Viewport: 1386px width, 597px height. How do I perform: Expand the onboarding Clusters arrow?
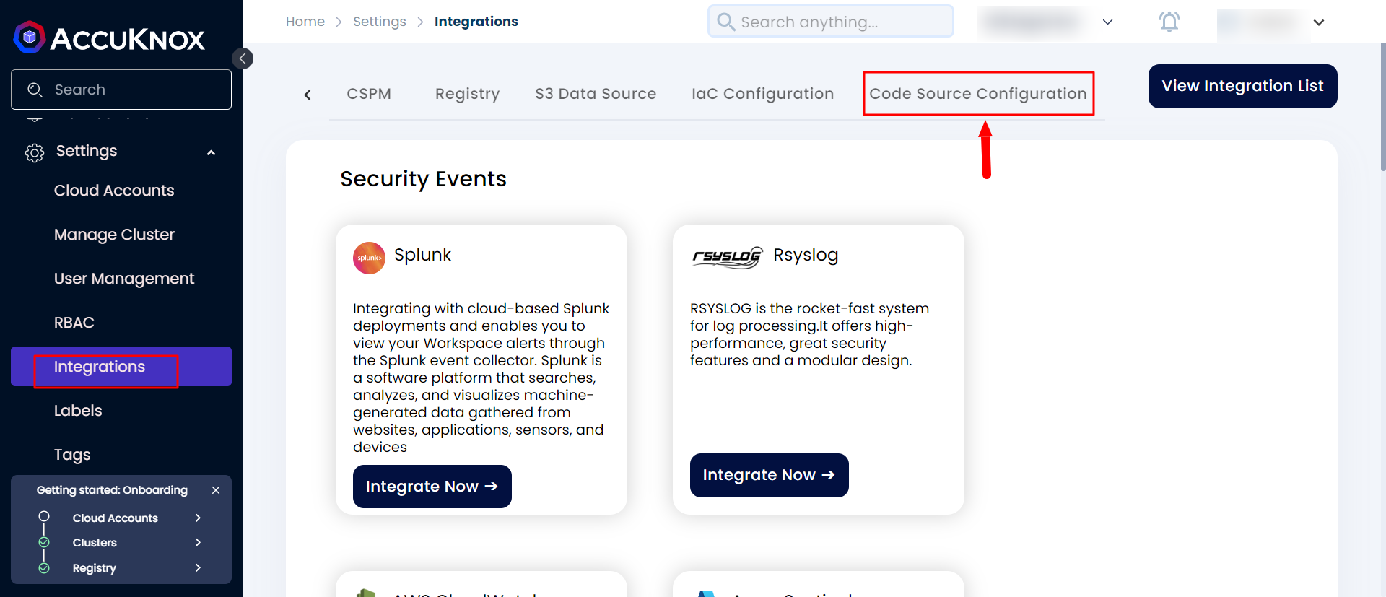coord(198,542)
